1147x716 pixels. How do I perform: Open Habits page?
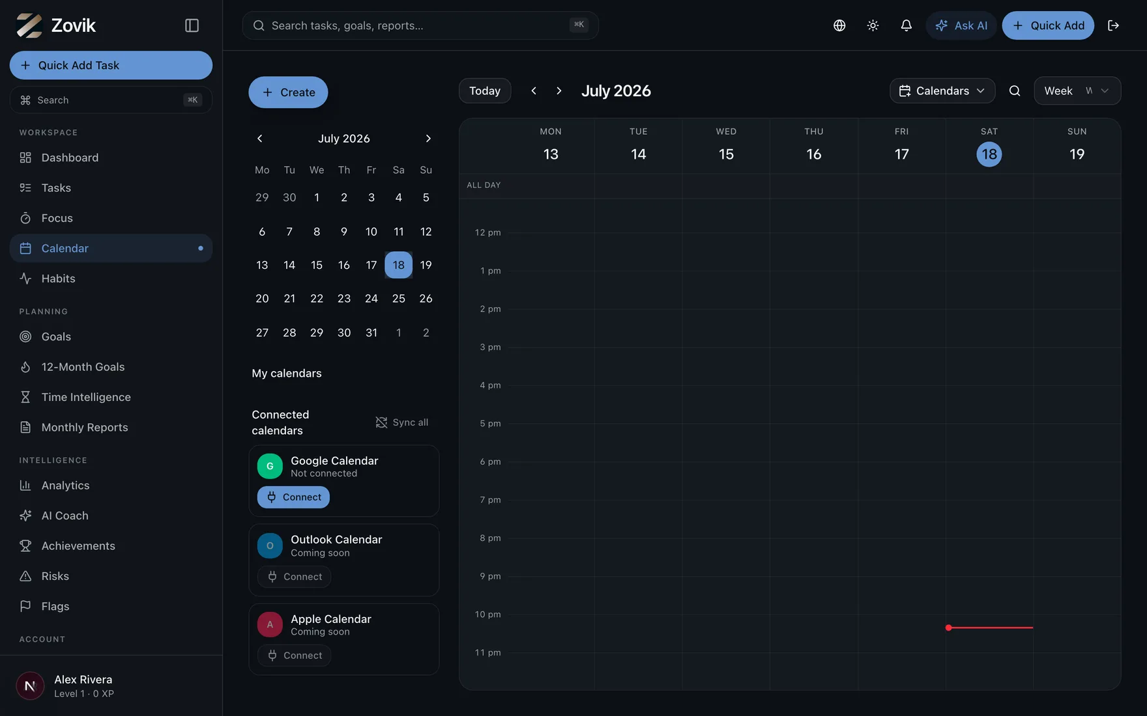[111, 279]
